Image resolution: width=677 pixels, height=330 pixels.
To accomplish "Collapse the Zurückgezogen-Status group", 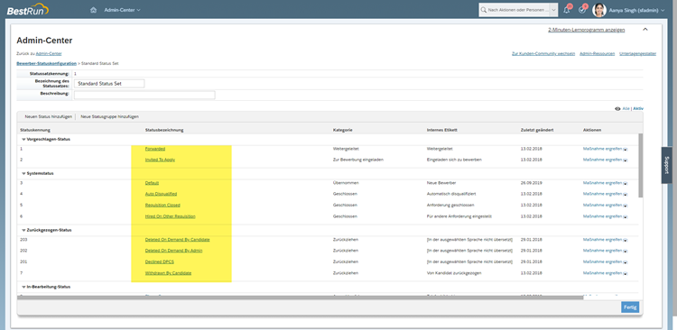I will pos(23,230).
